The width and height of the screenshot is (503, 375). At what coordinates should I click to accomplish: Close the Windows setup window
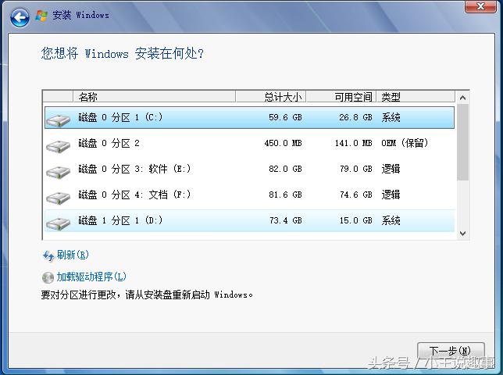pyautogui.click(x=480, y=6)
